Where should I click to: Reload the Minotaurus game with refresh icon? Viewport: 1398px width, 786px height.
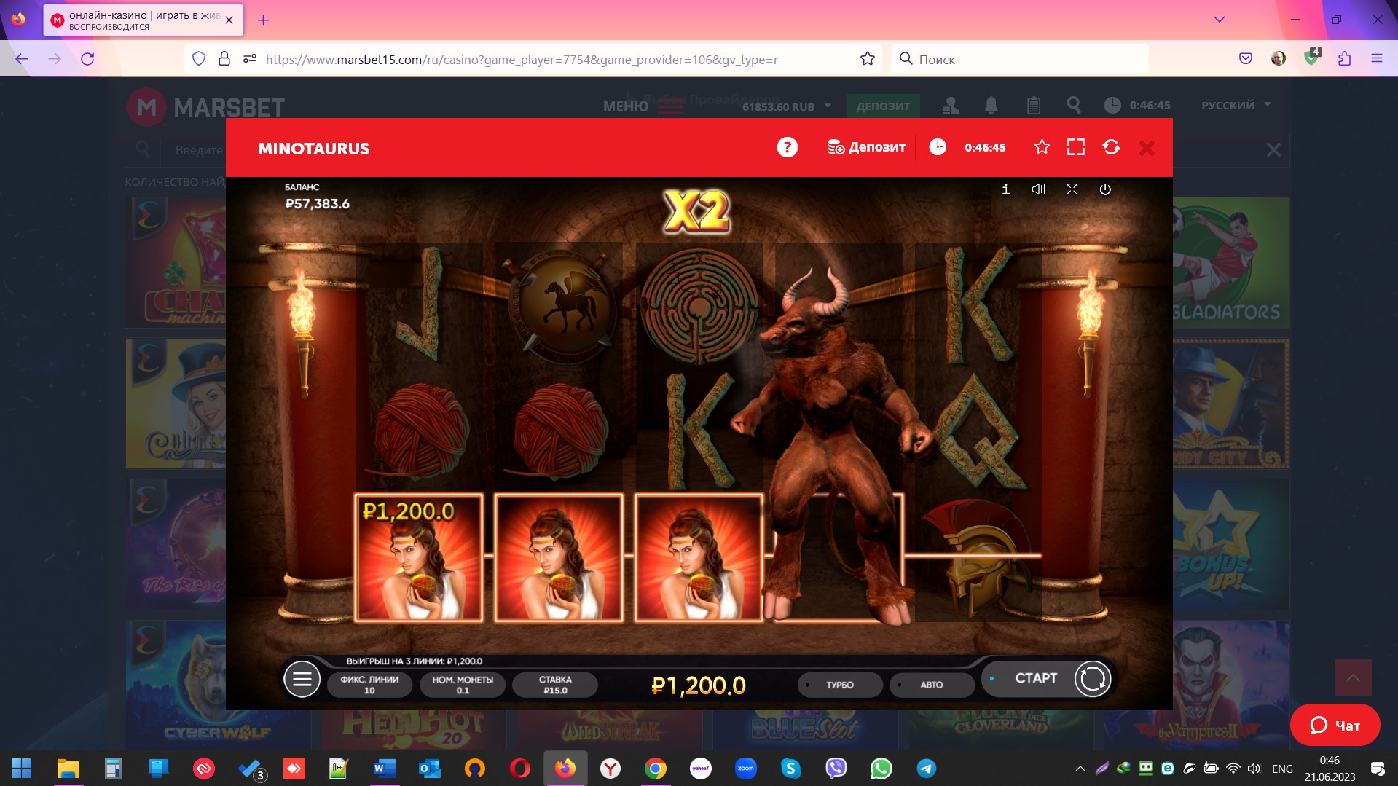(1111, 147)
